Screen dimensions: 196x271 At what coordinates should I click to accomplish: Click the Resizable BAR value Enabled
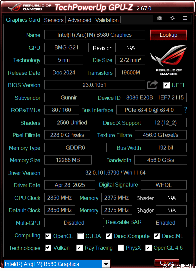click(x=166, y=223)
